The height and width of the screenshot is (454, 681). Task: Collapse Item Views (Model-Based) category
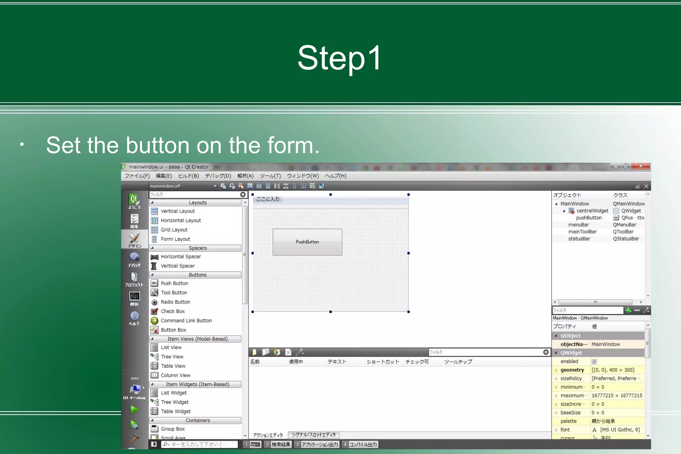click(196, 339)
